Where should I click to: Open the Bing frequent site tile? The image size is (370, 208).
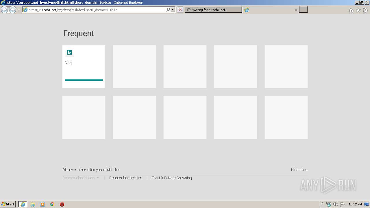click(84, 67)
